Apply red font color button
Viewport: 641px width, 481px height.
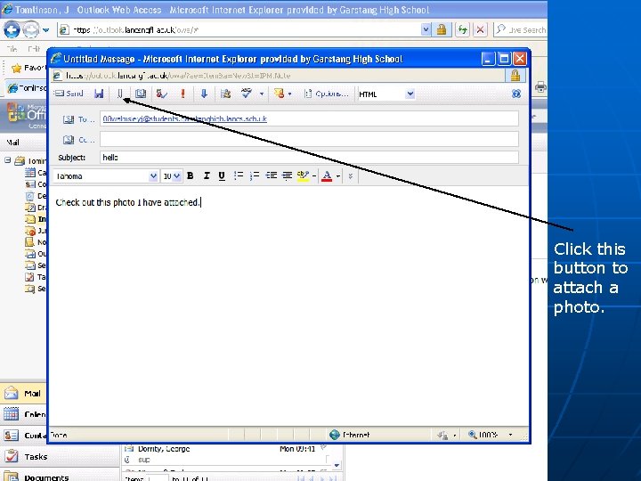pyautogui.click(x=327, y=175)
